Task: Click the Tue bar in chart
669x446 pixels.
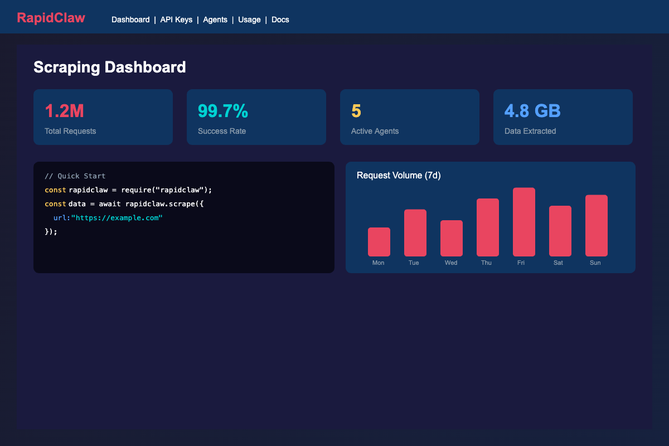Action: (415, 233)
